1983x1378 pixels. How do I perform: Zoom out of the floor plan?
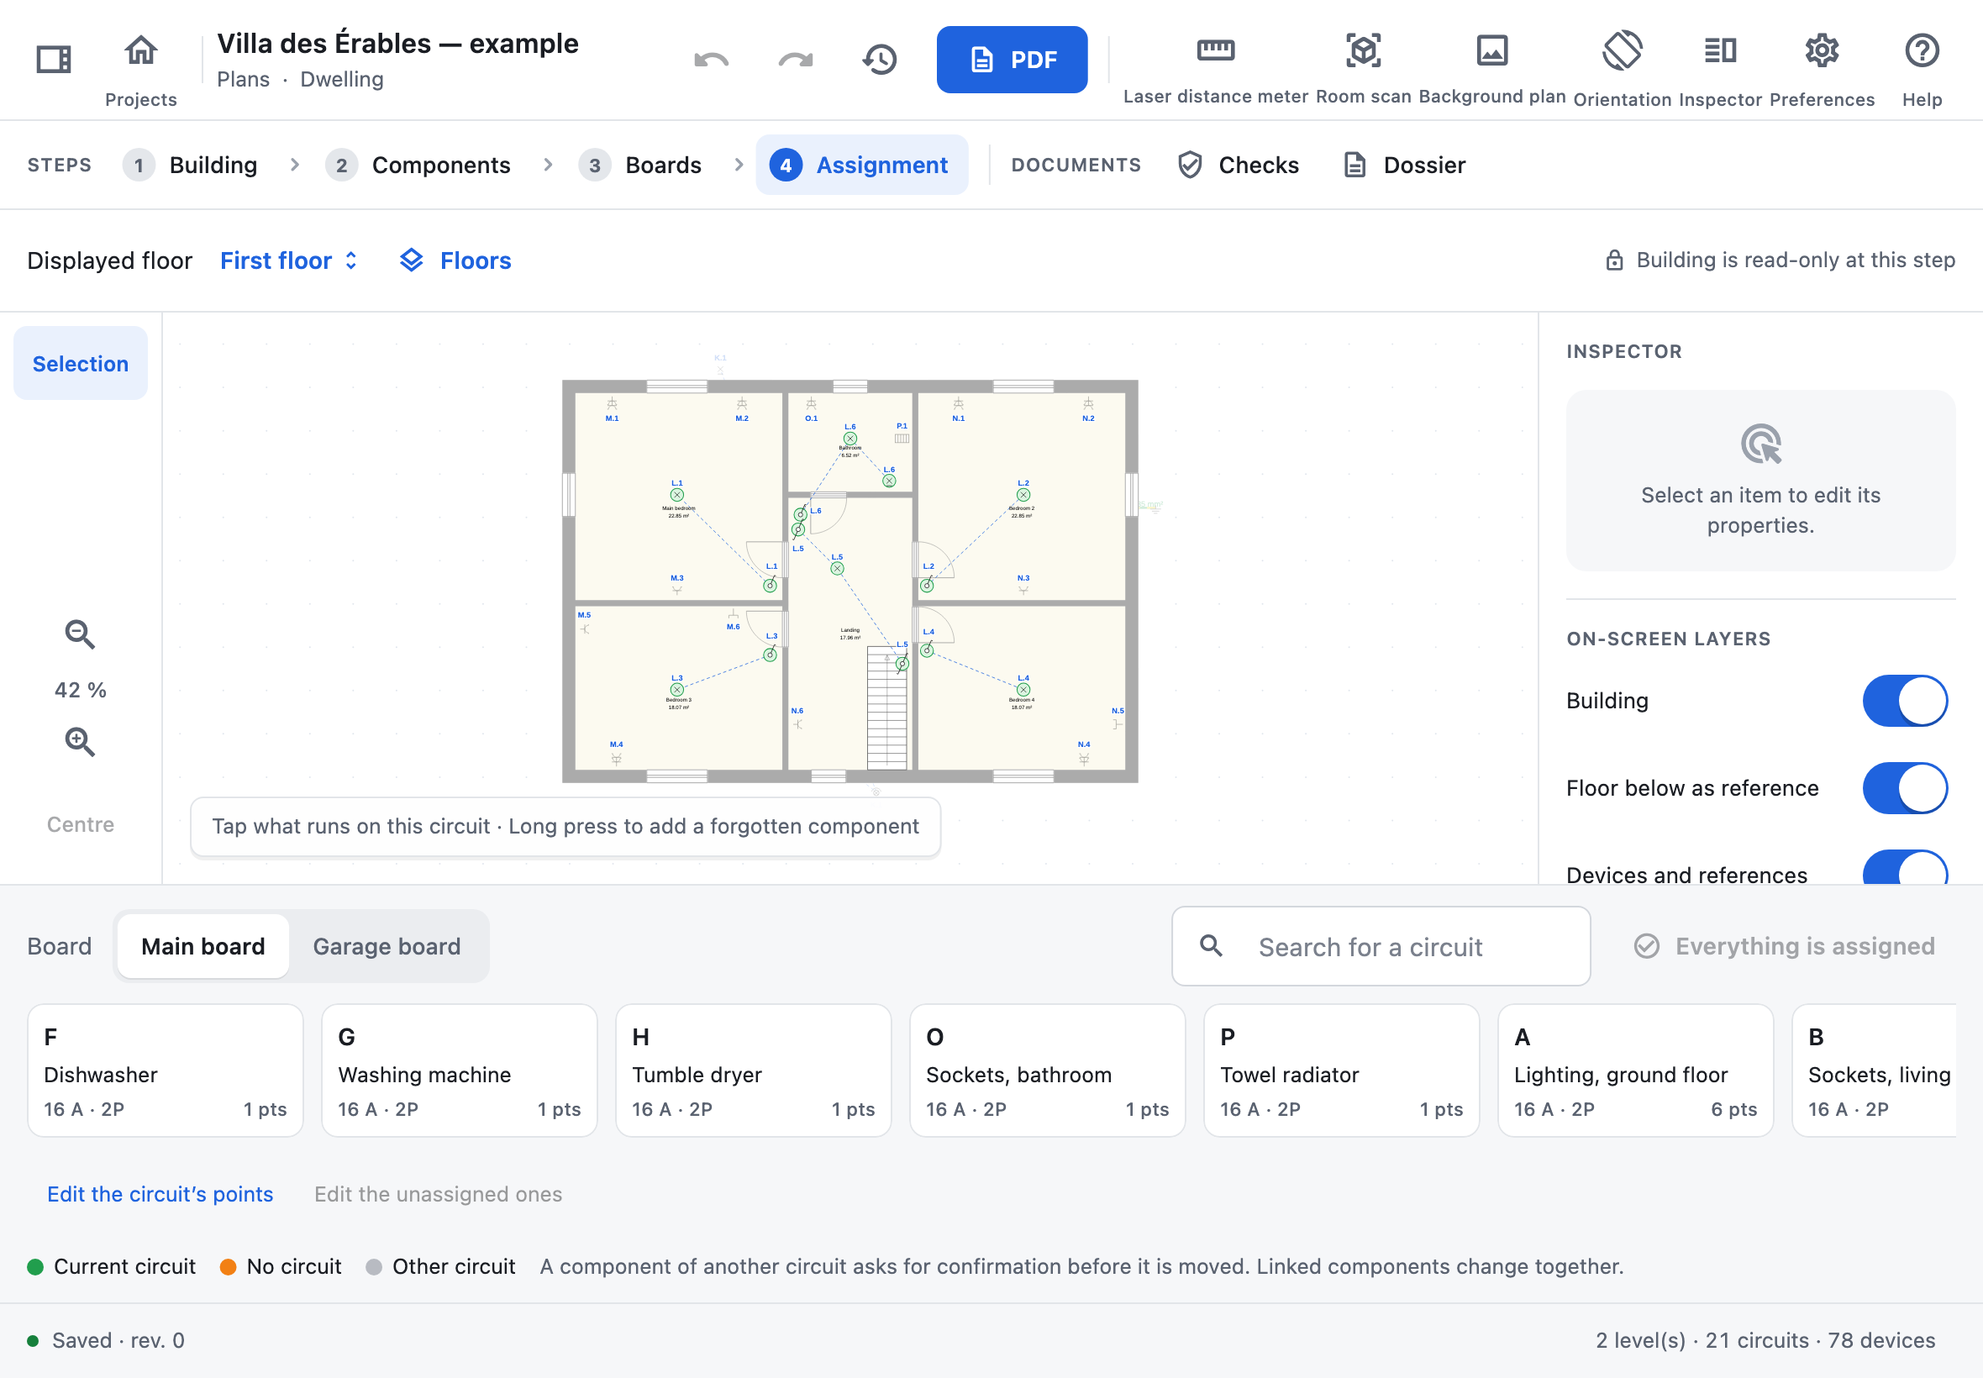[x=81, y=634]
